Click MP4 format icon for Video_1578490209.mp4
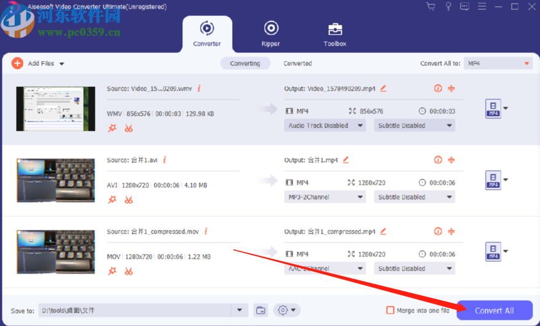 coord(493,108)
